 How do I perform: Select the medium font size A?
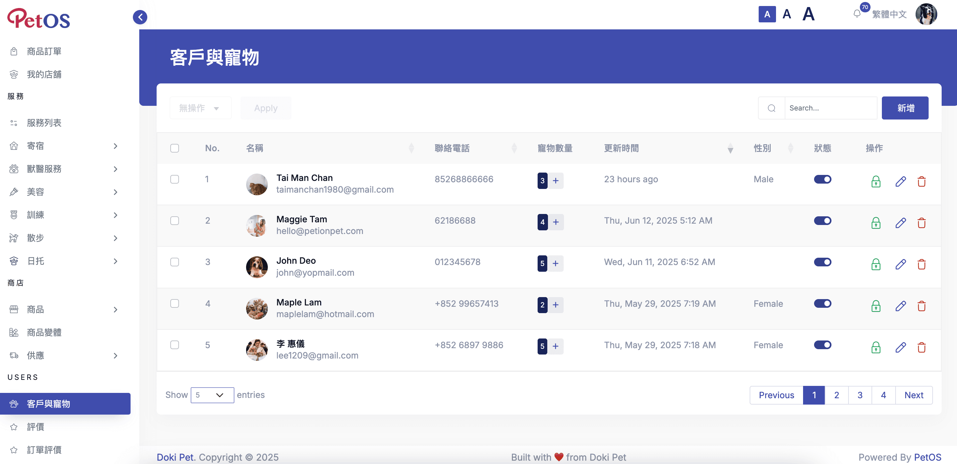[x=786, y=14]
